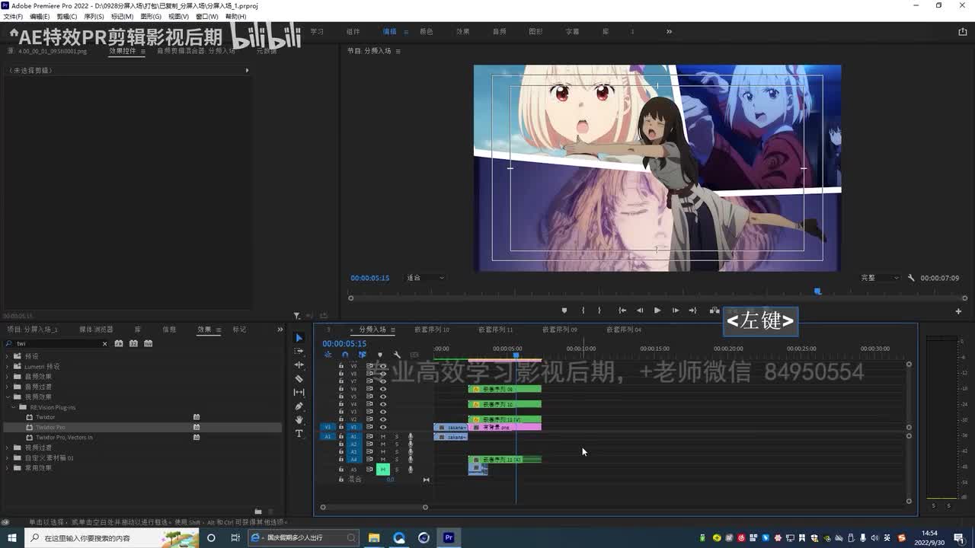Select the Slip tool
The image size is (975, 548).
click(x=299, y=392)
